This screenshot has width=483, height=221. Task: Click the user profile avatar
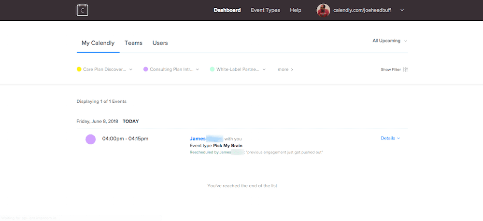tap(323, 10)
